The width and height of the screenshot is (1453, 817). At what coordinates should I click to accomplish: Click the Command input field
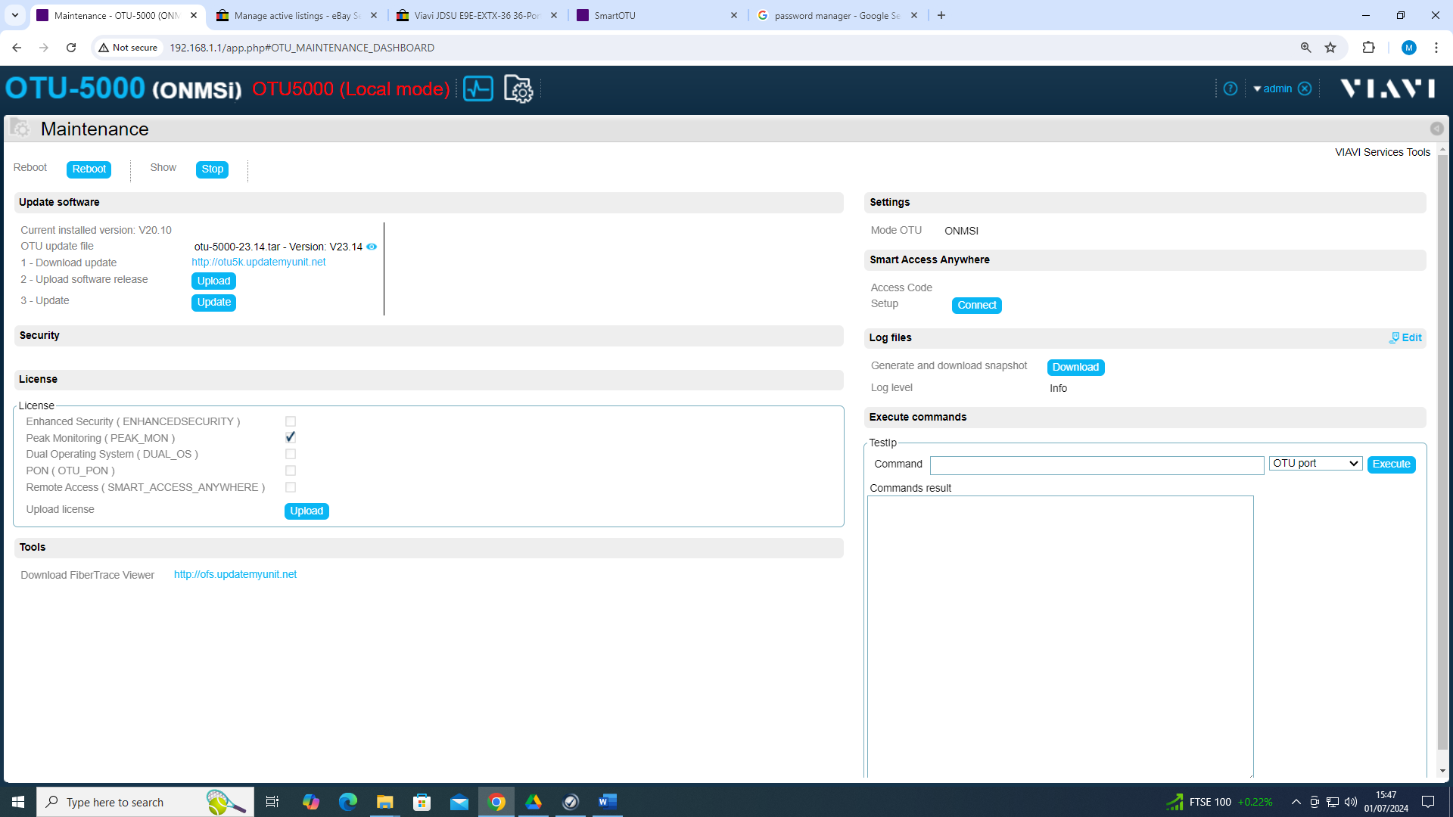click(x=1097, y=464)
